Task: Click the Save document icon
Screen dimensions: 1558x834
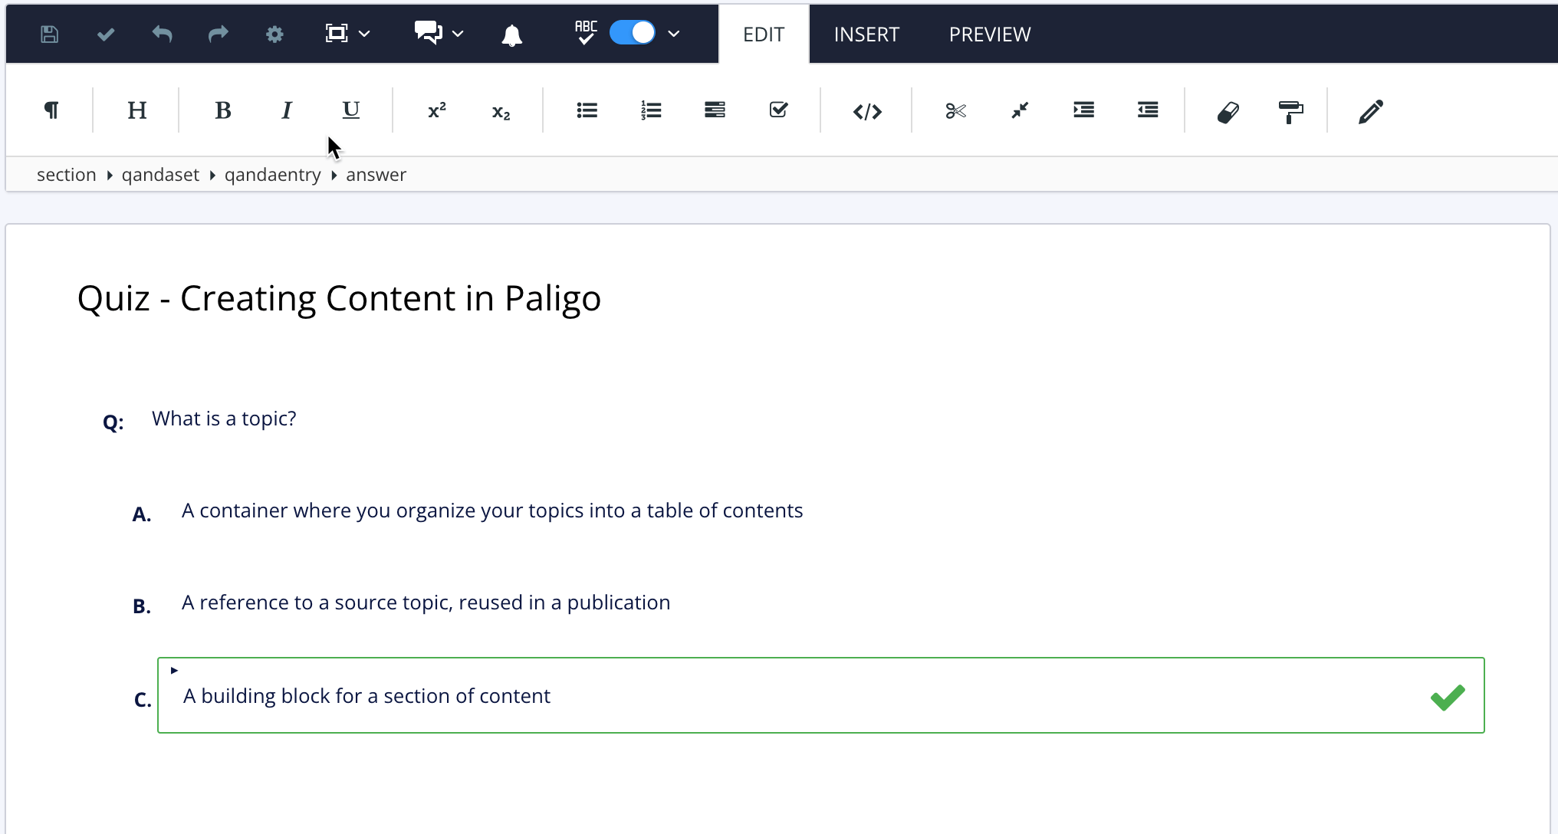Action: (x=49, y=34)
